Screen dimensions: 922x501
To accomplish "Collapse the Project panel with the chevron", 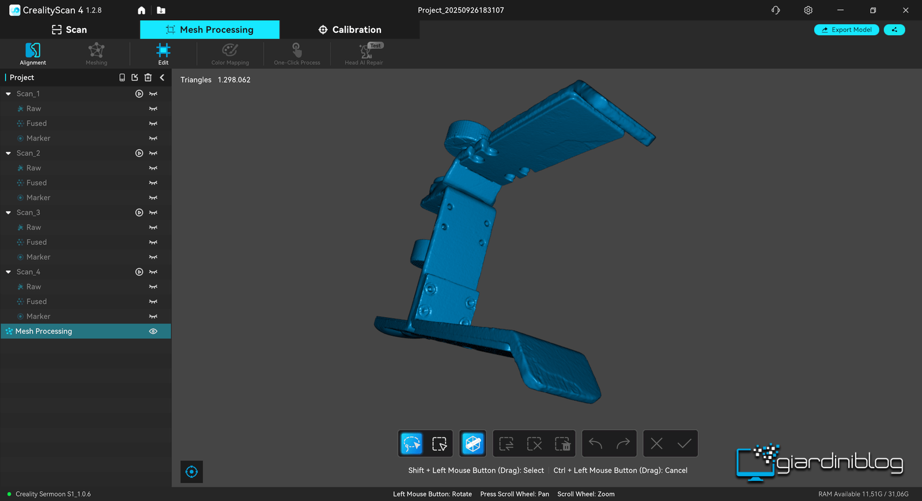I will (x=162, y=77).
